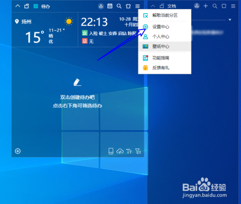The width and height of the screenshot is (241, 204).
Task: Click the search icon in 待办 panel
Action: (x=119, y=6)
